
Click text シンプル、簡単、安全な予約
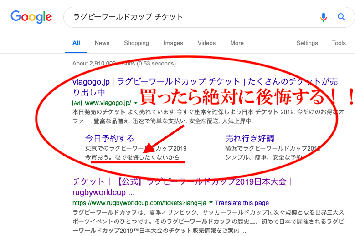(x=263, y=157)
